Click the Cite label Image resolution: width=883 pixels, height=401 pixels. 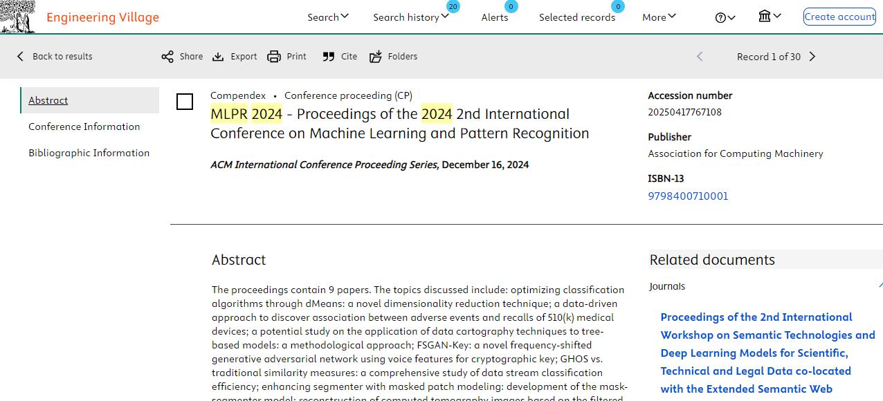349,57
